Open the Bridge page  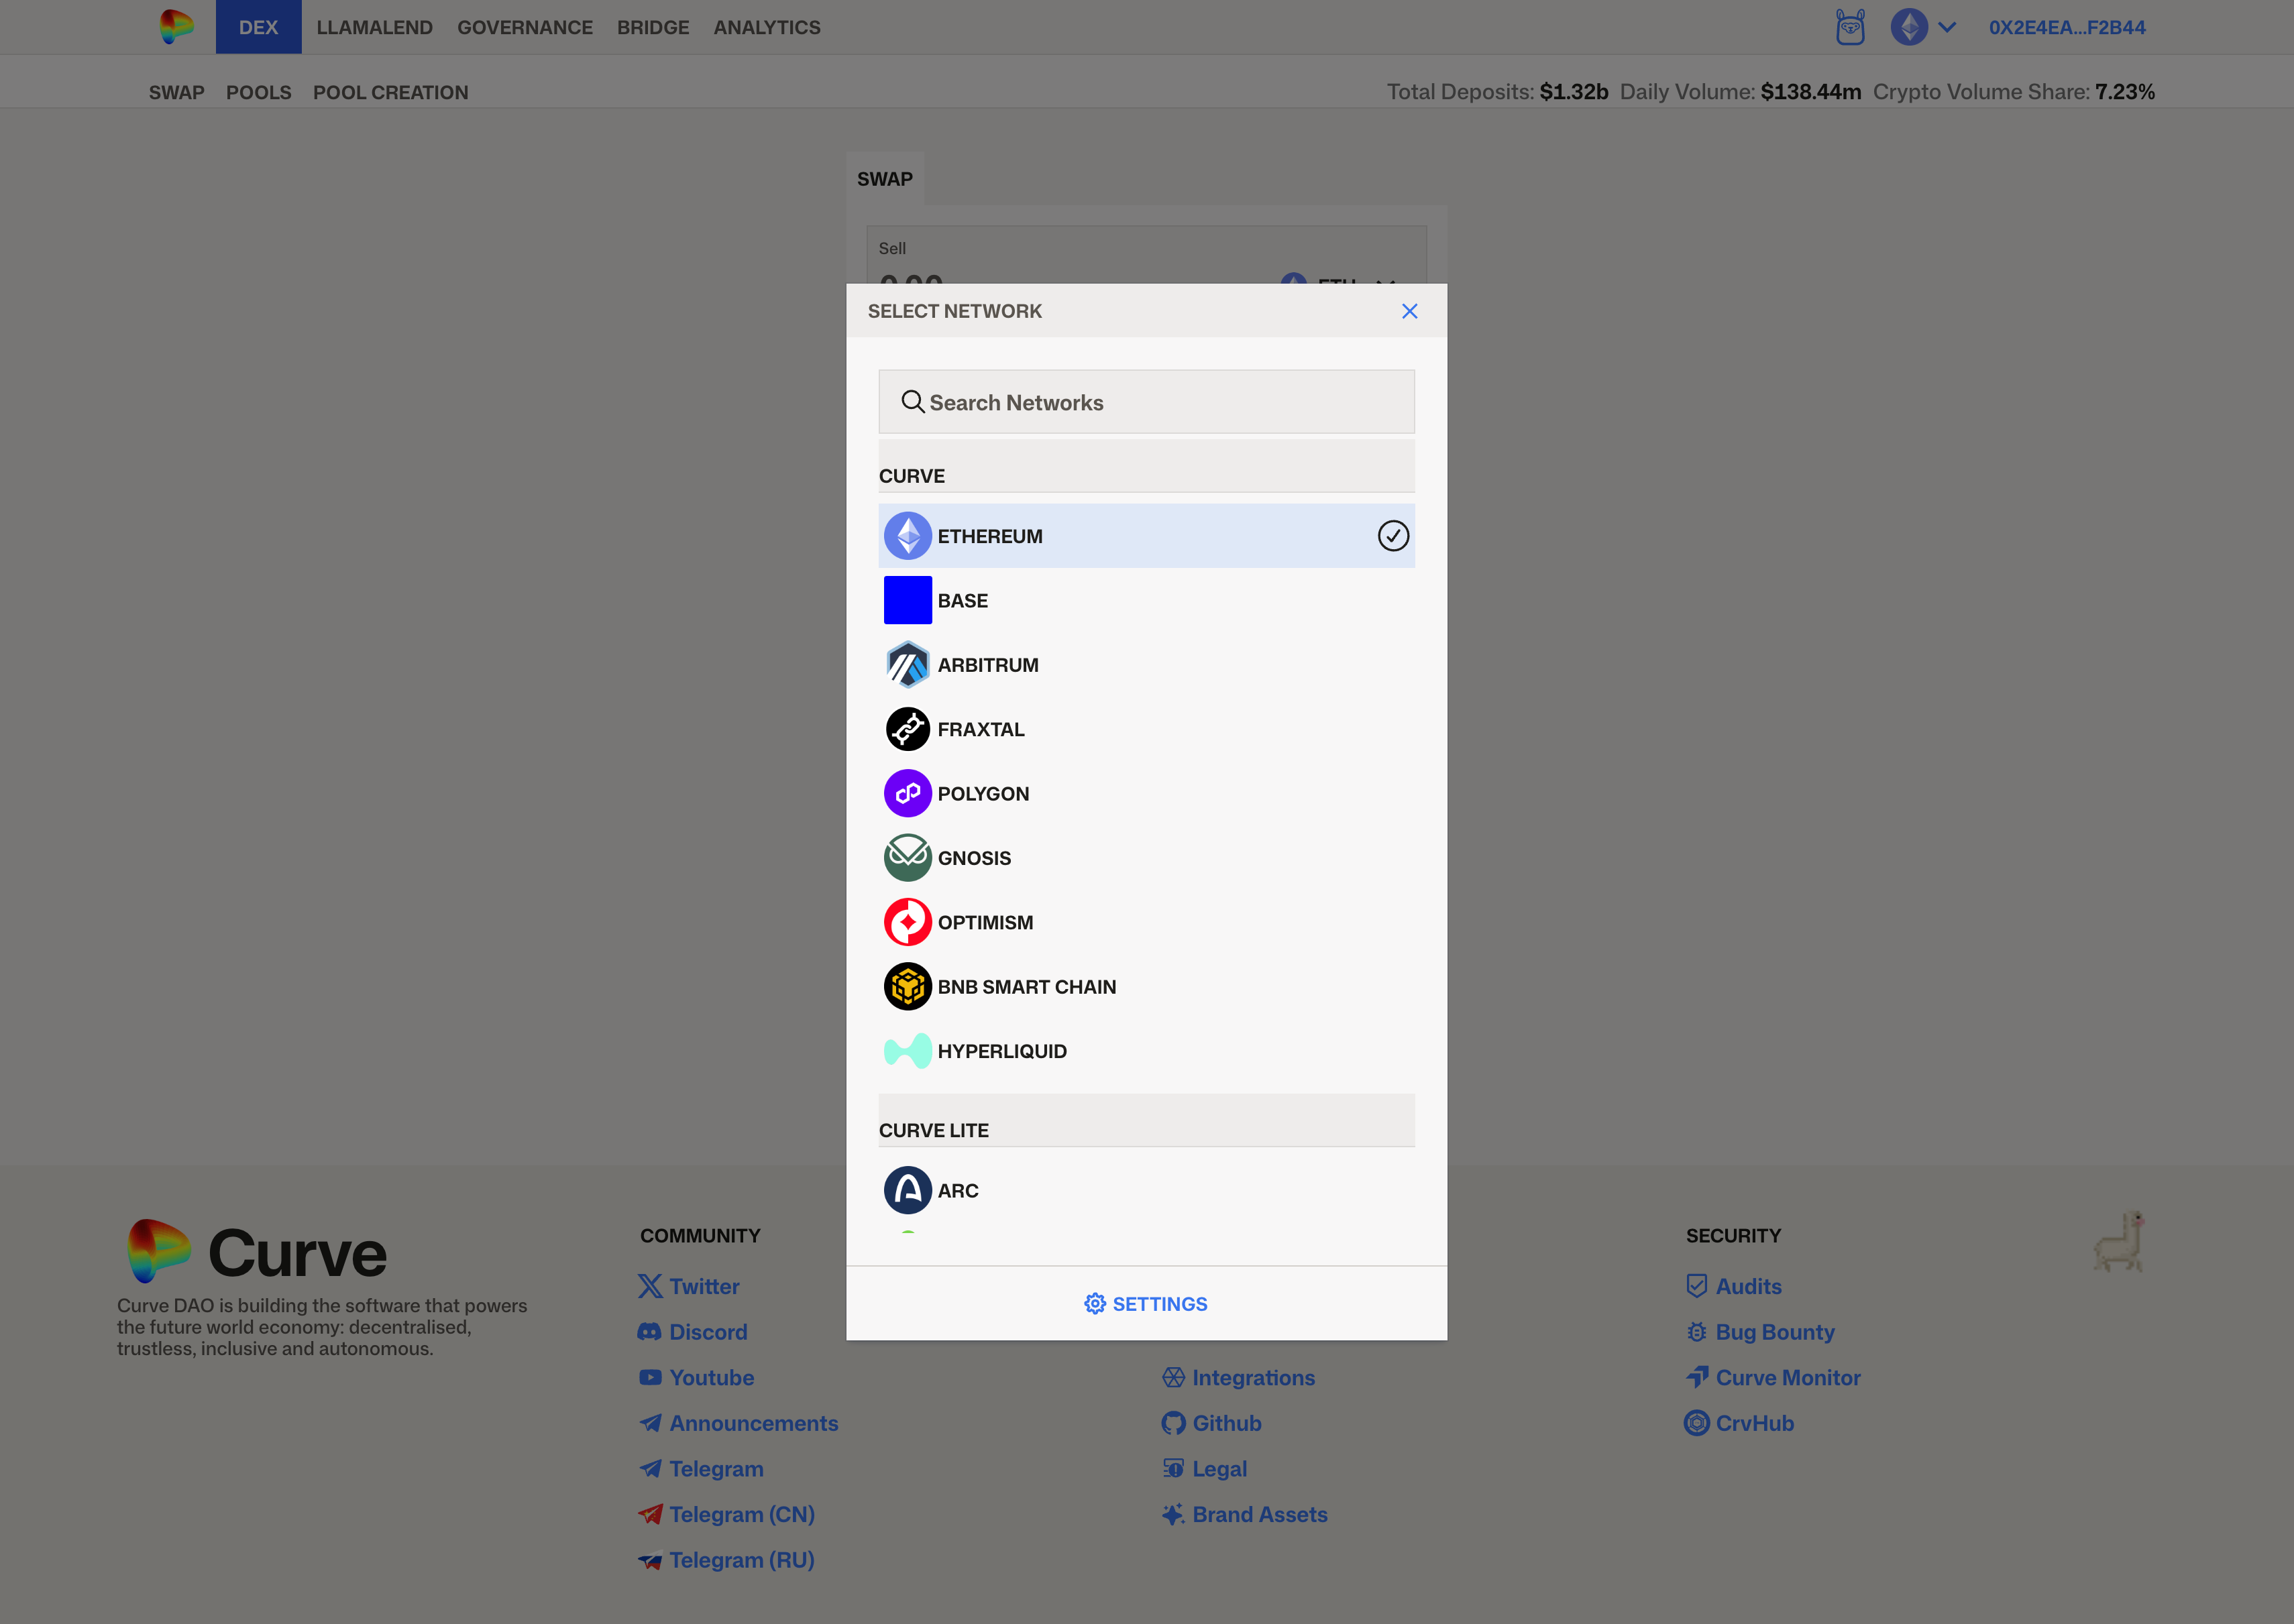[652, 27]
